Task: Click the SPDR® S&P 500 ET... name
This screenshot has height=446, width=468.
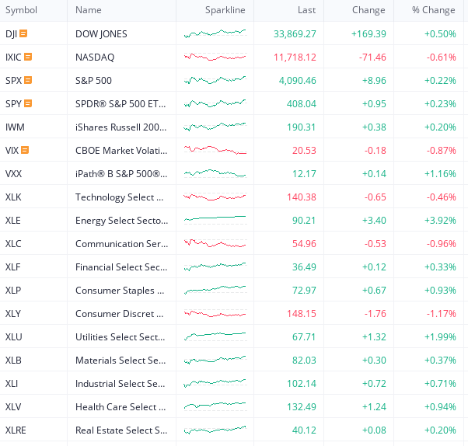Action: click(120, 104)
